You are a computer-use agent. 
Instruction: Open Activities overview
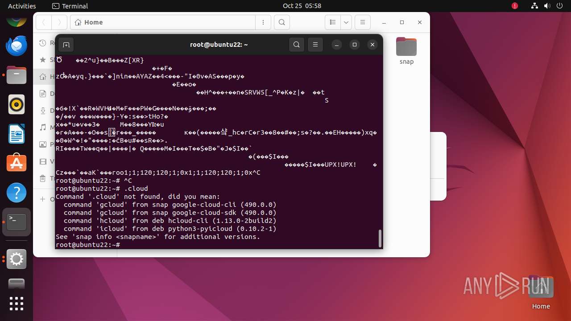click(22, 6)
